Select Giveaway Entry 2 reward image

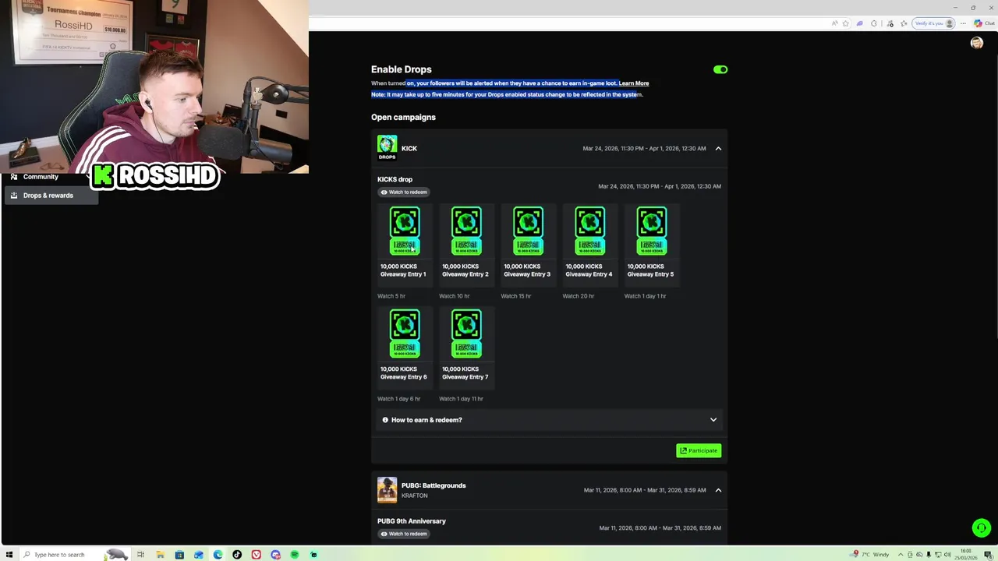pyautogui.click(x=466, y=231)
